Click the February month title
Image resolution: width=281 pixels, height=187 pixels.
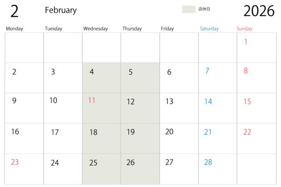61,10
